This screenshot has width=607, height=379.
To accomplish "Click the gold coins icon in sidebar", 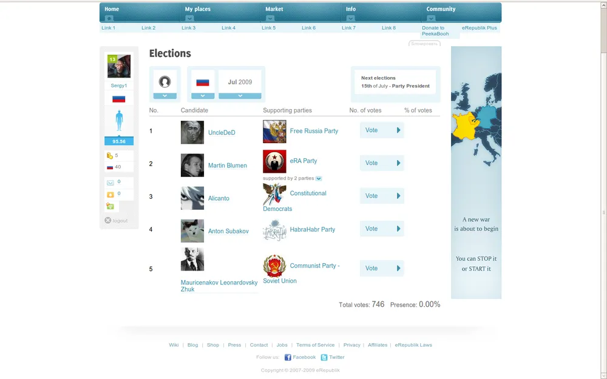I will pos(110,156).
